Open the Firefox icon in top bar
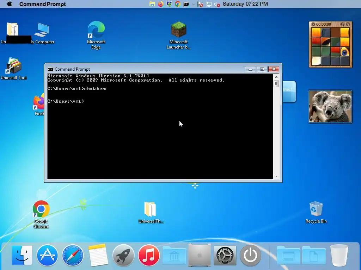This screenshot has width=361, height=270. click(160, 4)
